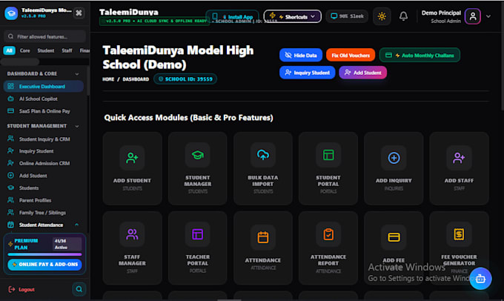Open the Fee Voucher Generator module card
The height and width of the screenshot is (301, 504).
[459, 248]
